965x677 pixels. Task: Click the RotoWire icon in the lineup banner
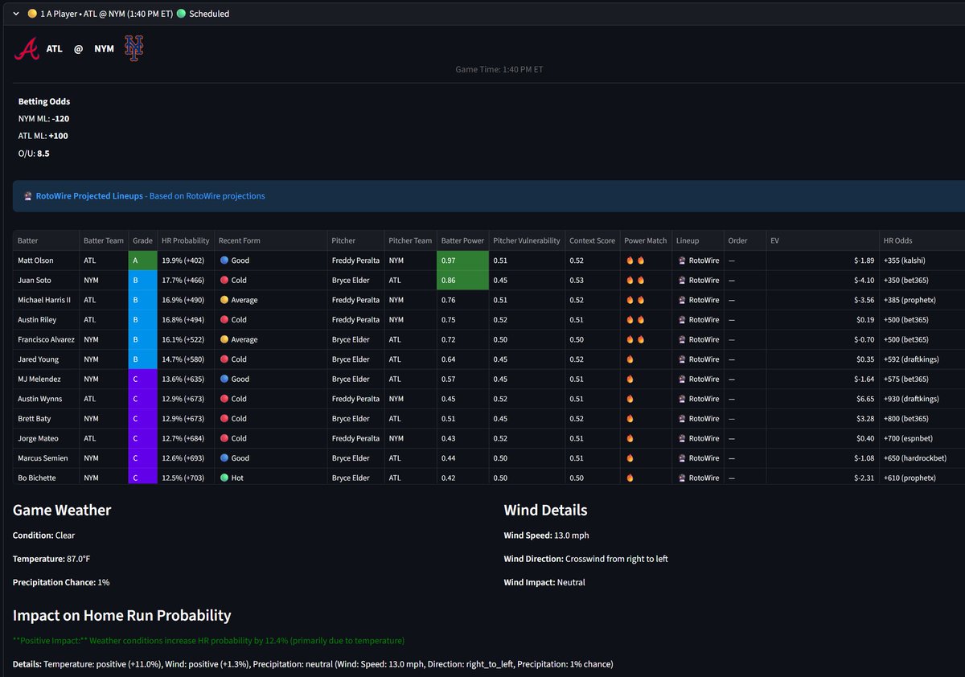tap(28, 196)
